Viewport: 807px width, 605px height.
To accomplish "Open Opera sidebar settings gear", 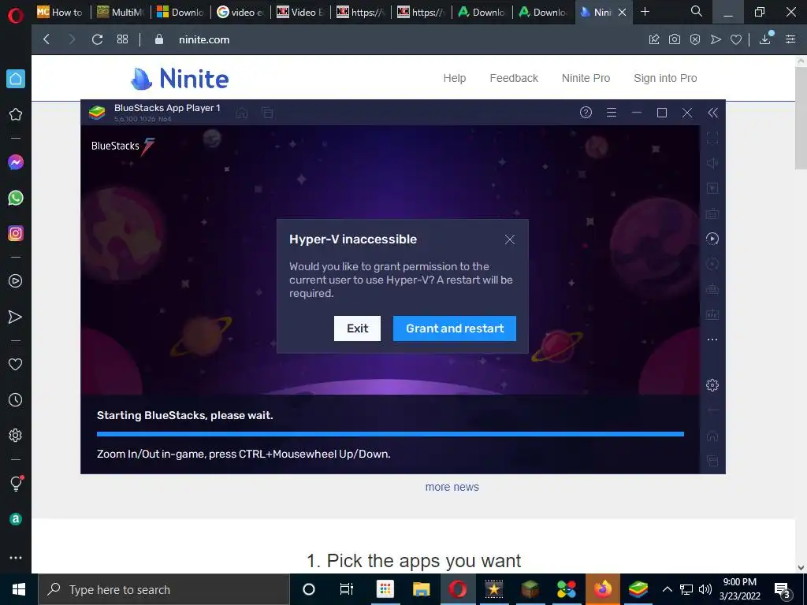I will tap(16, 435).
